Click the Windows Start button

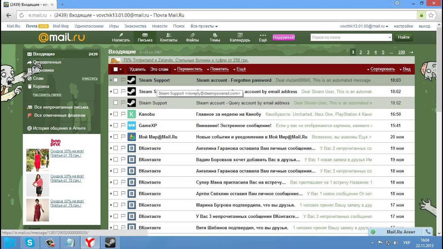click(9, 243)
